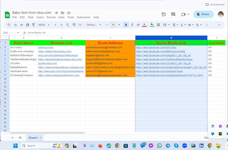
Task: Open the SamhainFaerie Facebook link
Action: tap(159, 71)
